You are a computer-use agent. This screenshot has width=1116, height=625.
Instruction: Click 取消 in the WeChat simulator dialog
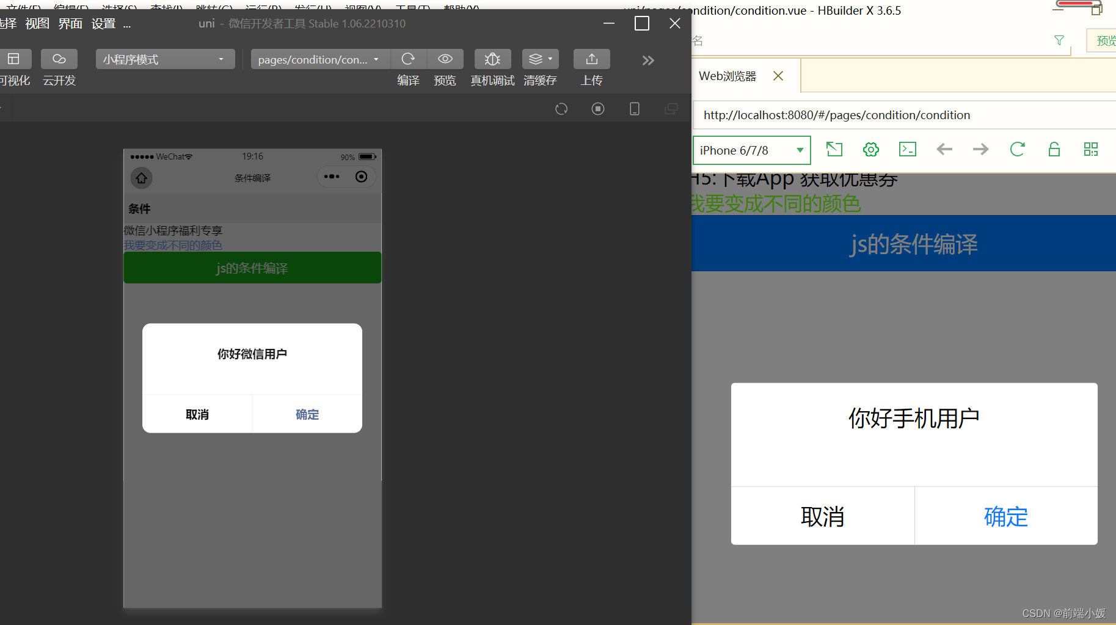197,414
